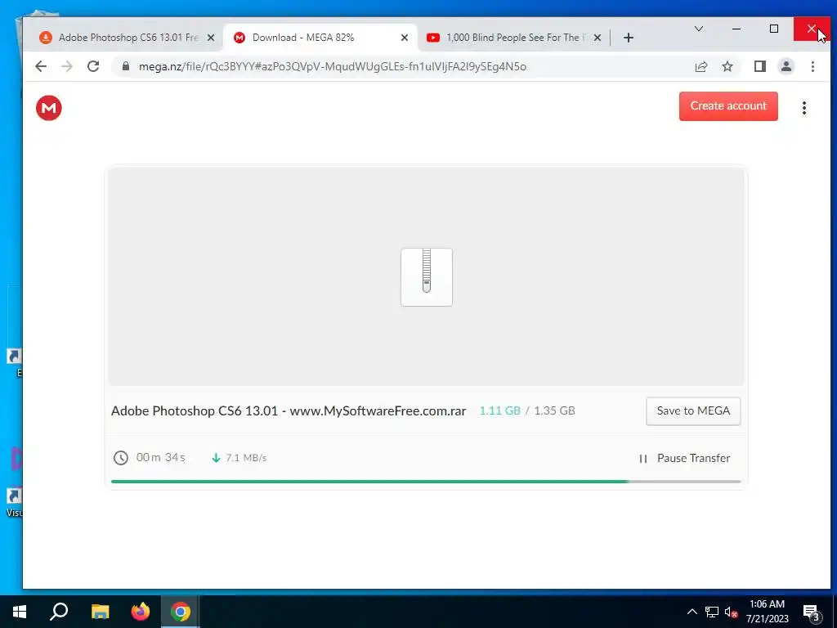Reload the current page

pyautogui.click(x=93, y=66)
